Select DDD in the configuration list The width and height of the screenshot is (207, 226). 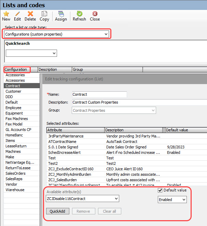coord(22,97)
